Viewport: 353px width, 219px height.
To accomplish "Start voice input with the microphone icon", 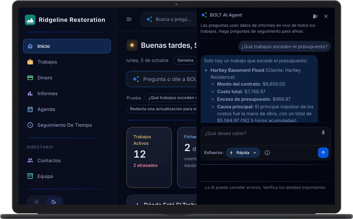I will 323,133.
